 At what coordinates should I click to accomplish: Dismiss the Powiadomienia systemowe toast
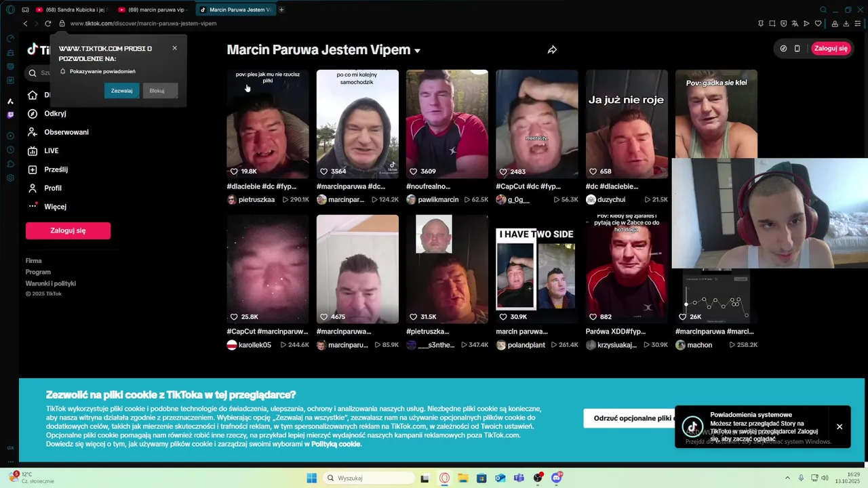pos(840,426)
